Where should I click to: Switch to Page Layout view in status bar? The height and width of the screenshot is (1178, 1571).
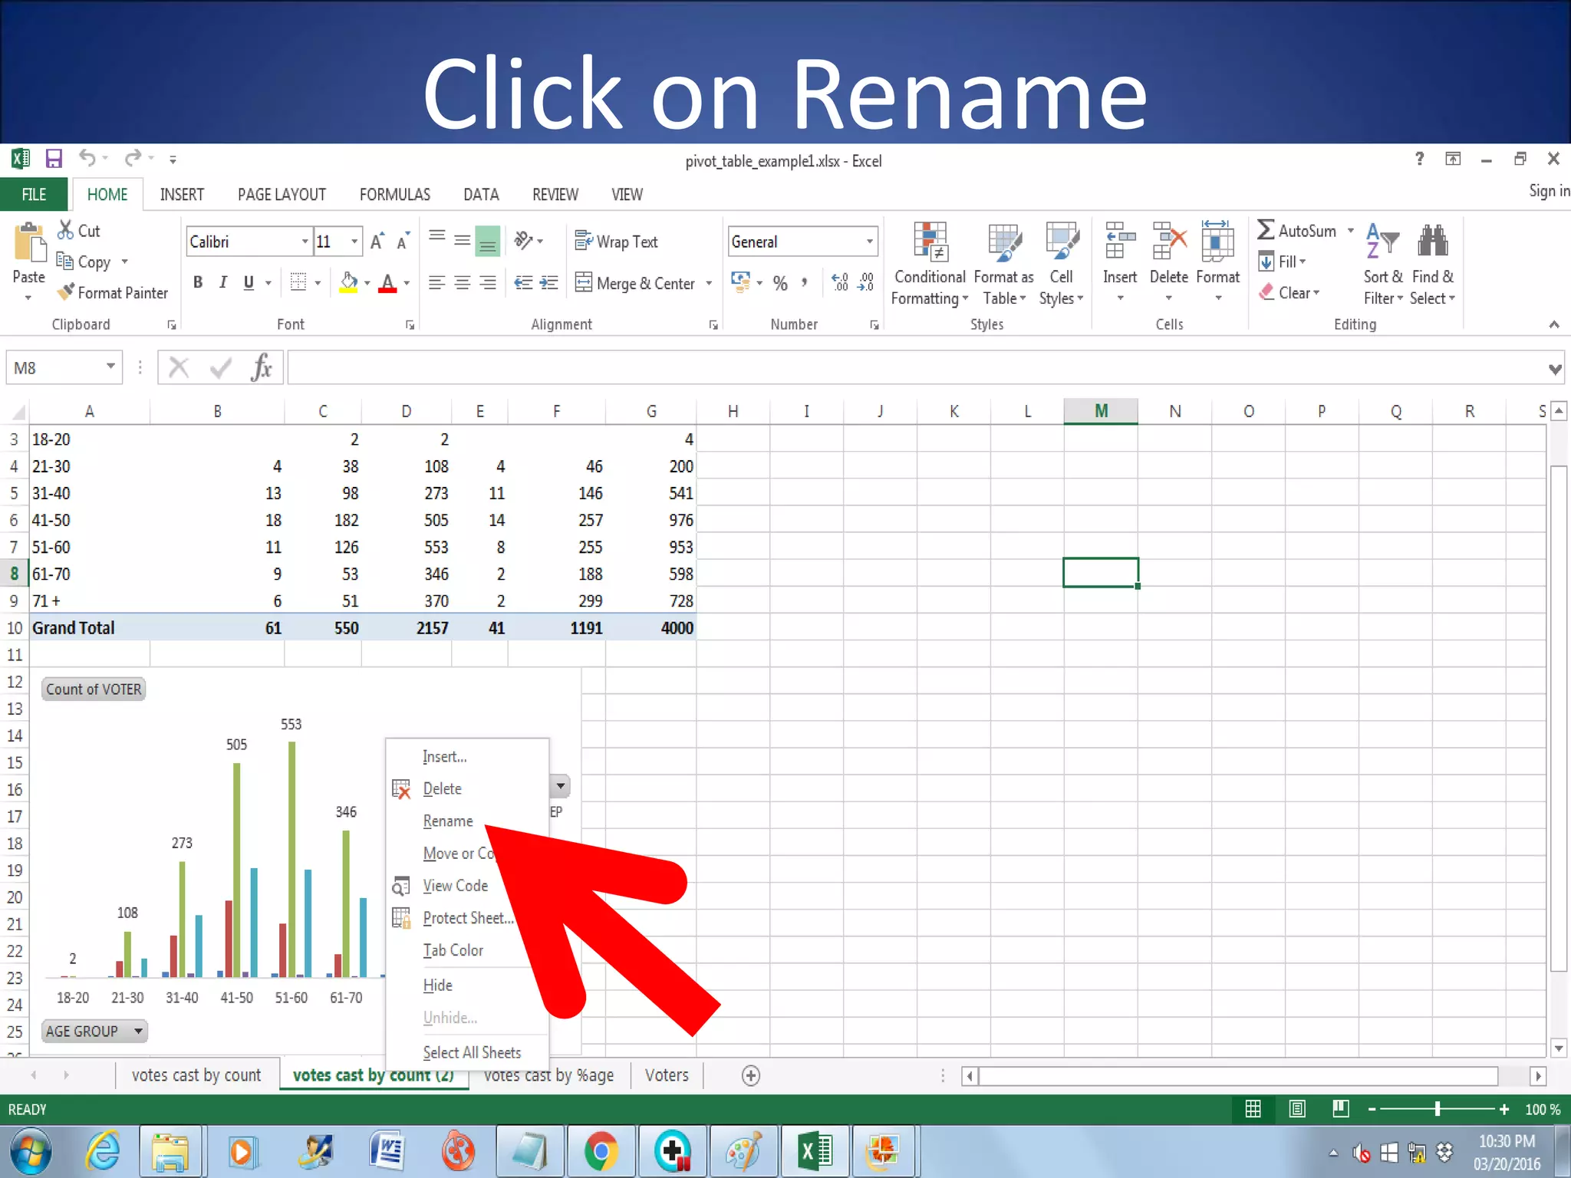[x=1297, y=1109]
